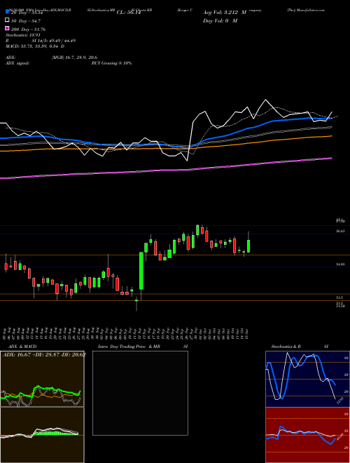Click the 'Day Vol: 0 M' text

(x=220, y=20)
